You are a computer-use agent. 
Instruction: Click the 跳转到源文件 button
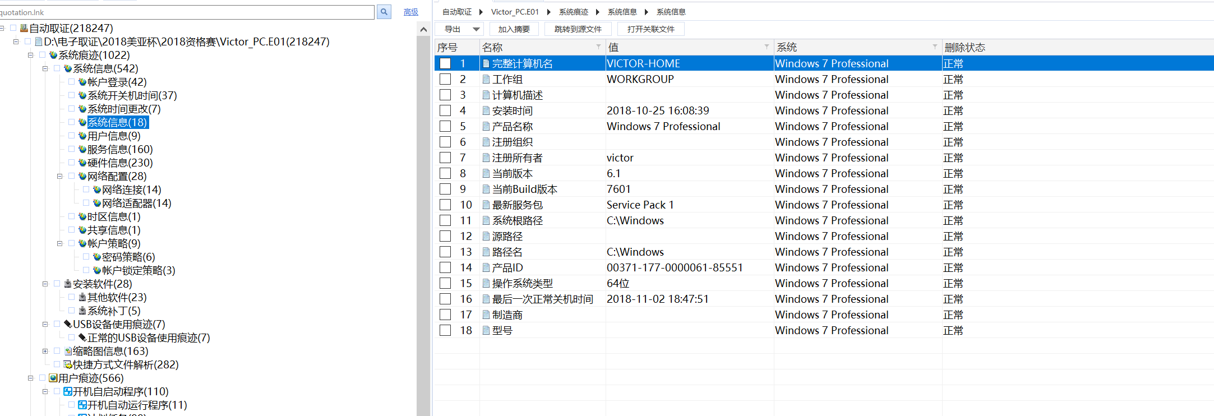point(578,29)
